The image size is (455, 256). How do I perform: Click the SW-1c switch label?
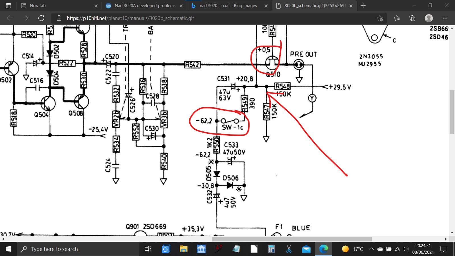[x=233, y=127]
